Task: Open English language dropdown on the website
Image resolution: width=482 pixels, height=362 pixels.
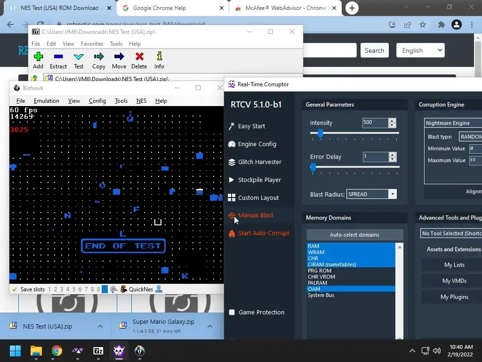Action: (x=420, y=50)
